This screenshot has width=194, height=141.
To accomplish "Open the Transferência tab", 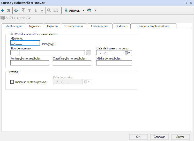I will [74, 26].
